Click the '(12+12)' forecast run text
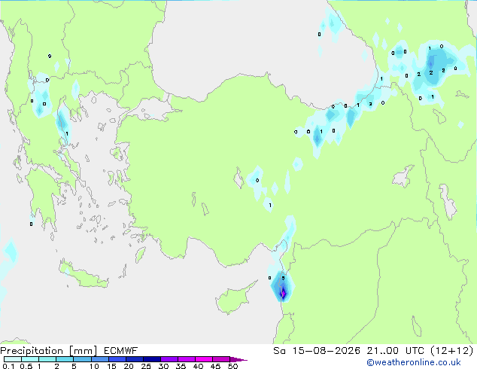Screen dimensions: 477x369 point(451,351)
